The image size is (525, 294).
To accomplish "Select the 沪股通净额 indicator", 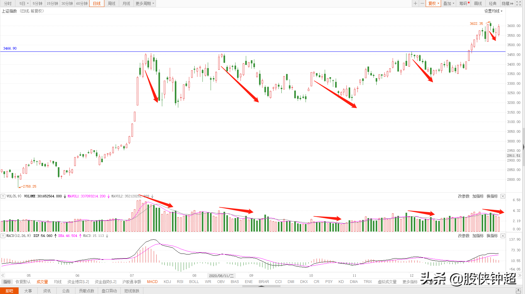I will pos(132,282).
